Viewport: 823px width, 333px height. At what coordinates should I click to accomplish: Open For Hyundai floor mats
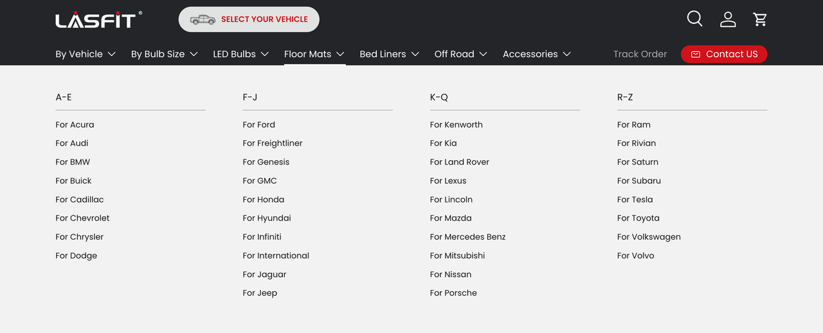(267, 218)
